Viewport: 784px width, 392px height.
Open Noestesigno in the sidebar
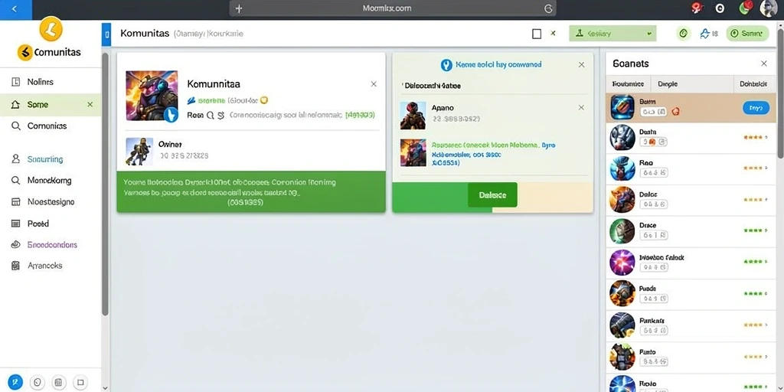point(50,202)
